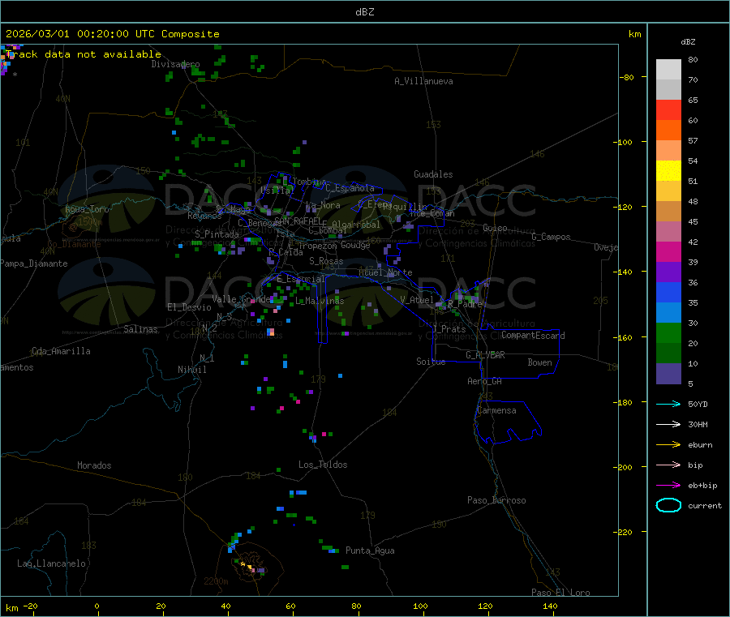Click the 'A_Villanueva' place label

click(423, 81)
